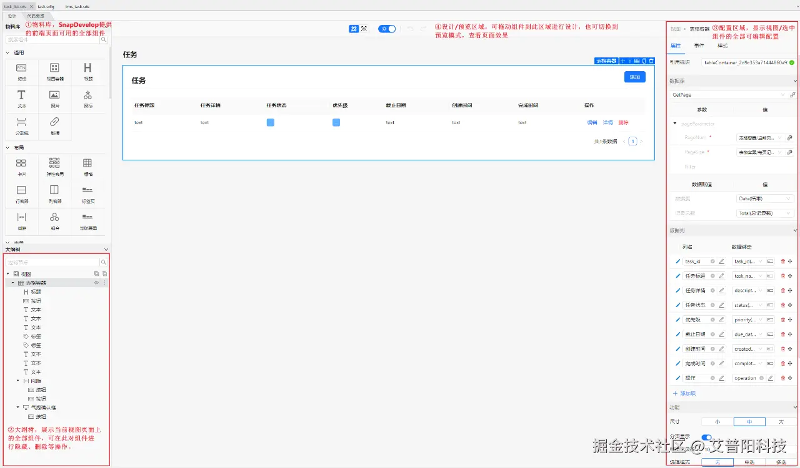Image resolution: width=800 pixels, height=468 pixels.
Task: Click the template icon for 截止日期 binding
Action: click(770, 334)
